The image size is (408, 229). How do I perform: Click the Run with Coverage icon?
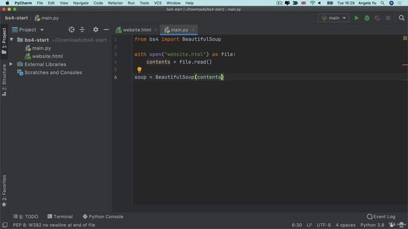(377, 18)
